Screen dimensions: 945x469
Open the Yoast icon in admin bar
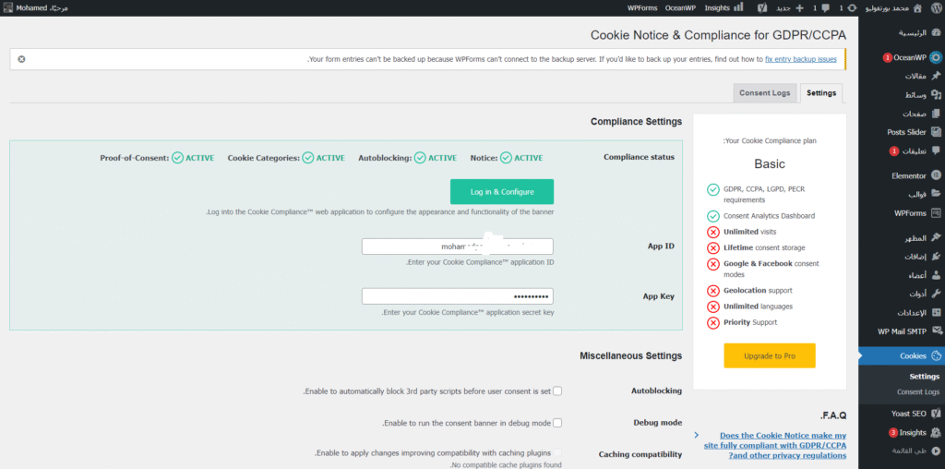pos(761,7)
